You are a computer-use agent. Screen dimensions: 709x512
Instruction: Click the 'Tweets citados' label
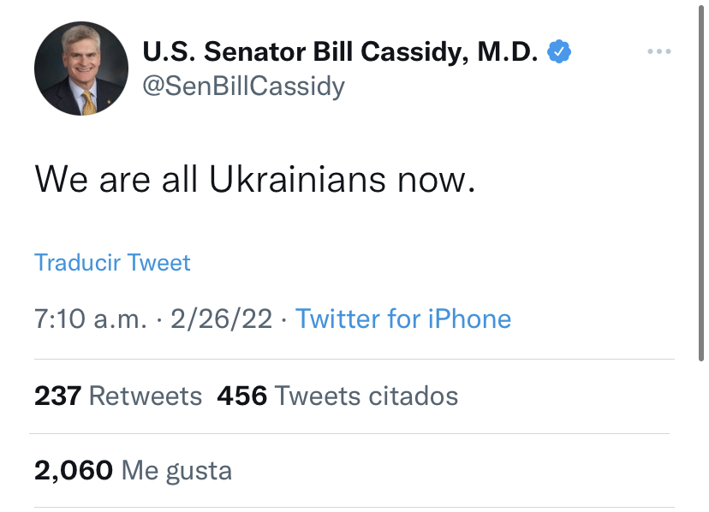[x=366, y=396]
